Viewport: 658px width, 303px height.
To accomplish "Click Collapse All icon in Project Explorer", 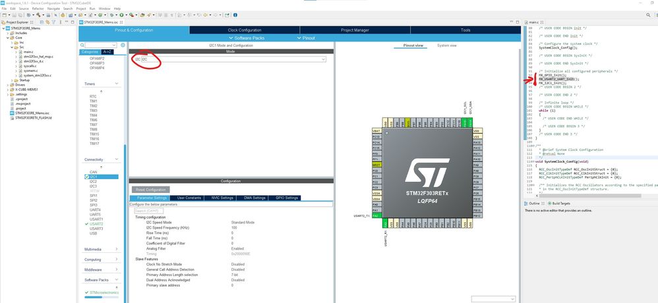I will click(42, 22).
